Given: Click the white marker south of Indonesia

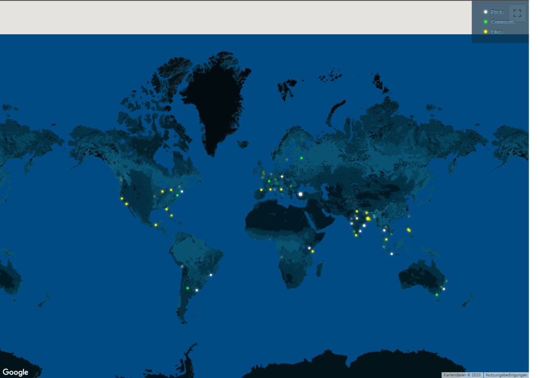Looking at the screenshot, I should point(392,253).
